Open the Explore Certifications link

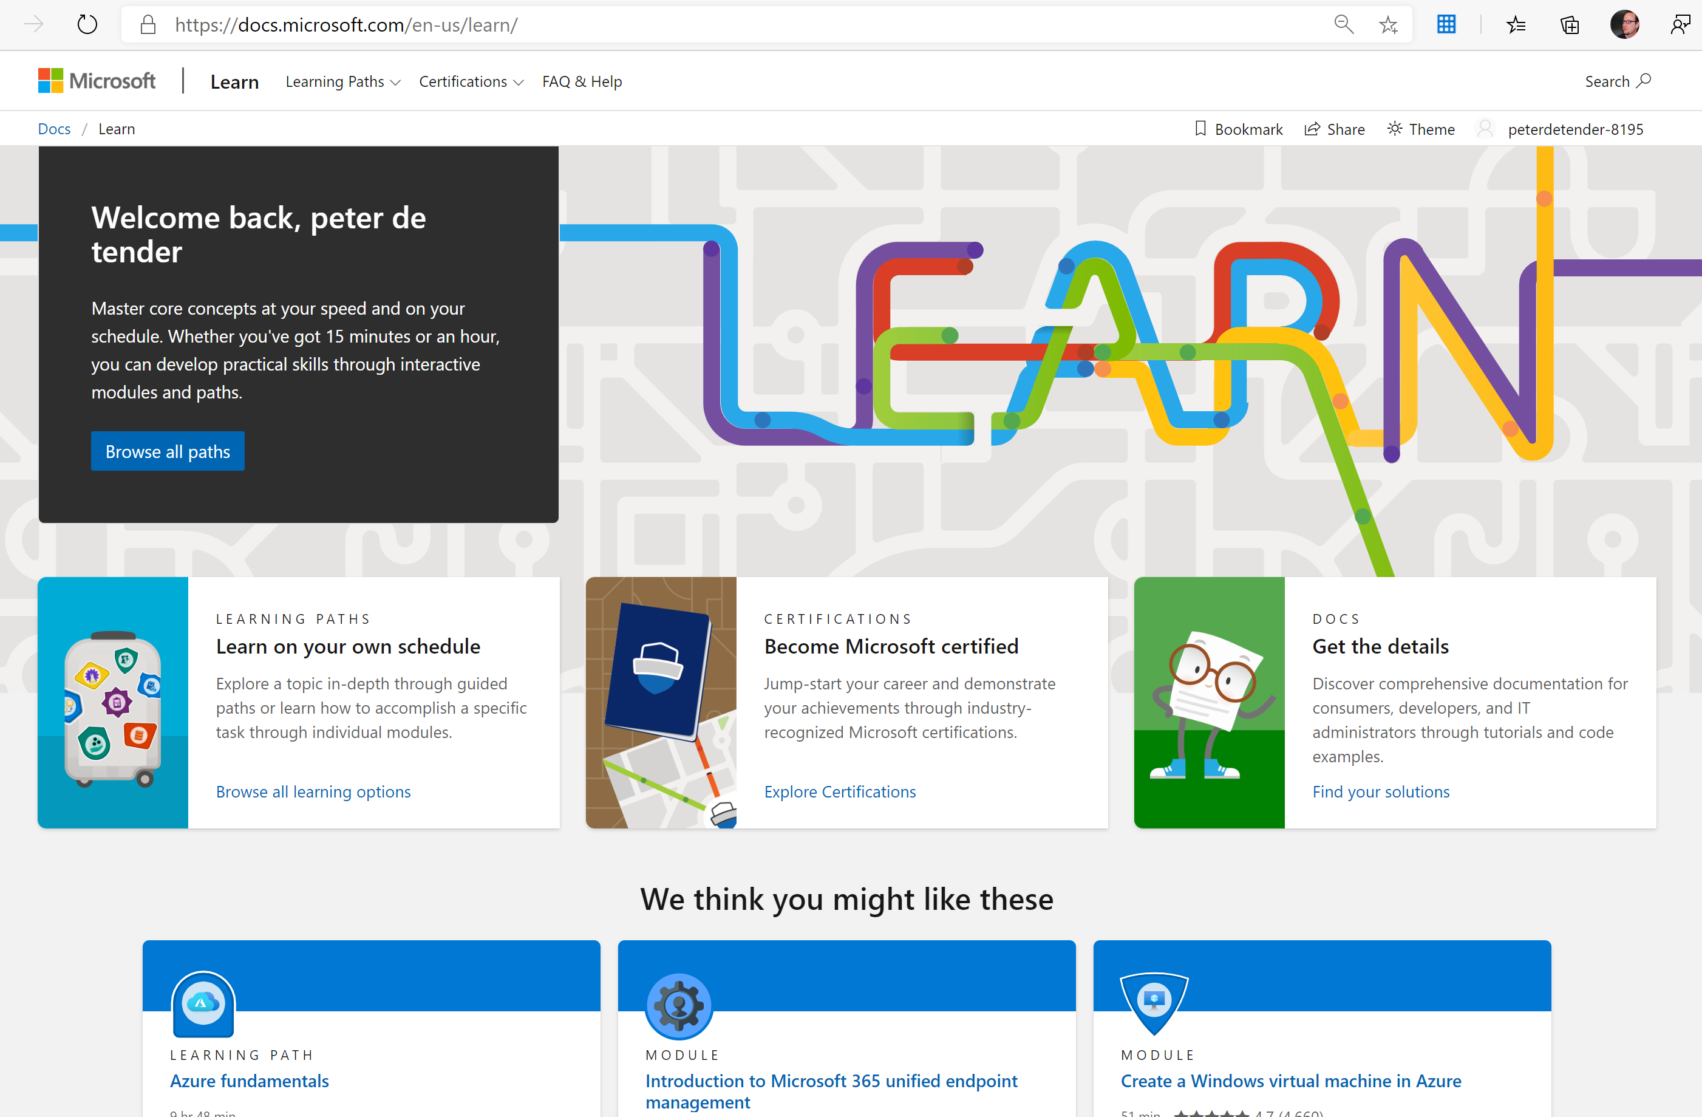tap(840, 791)
